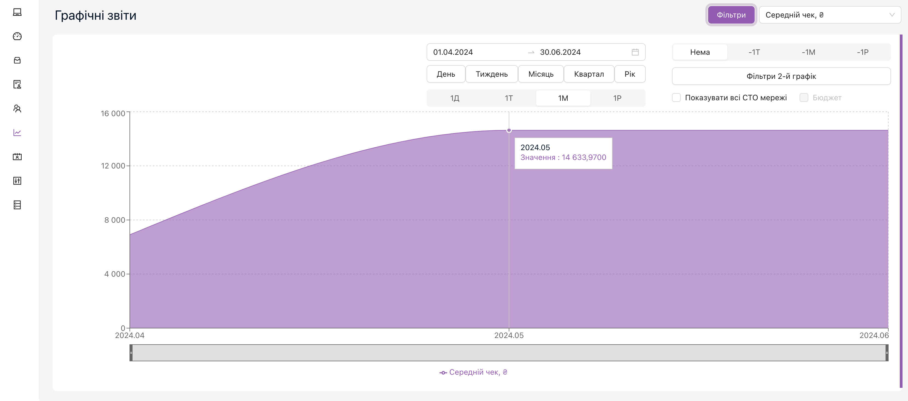The width and height of the screenshot is (908, 401).
Task: Click the tooltip value 14 633,9700
Action: click(x=584, y=157)
